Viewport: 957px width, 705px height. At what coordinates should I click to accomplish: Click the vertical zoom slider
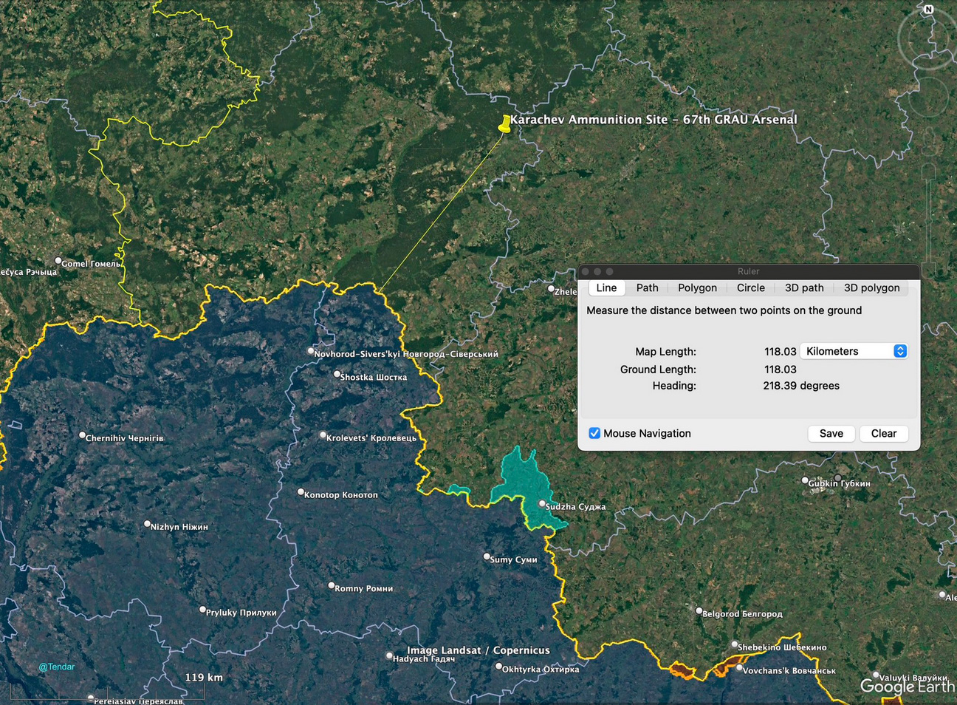(x=928, y=222)
